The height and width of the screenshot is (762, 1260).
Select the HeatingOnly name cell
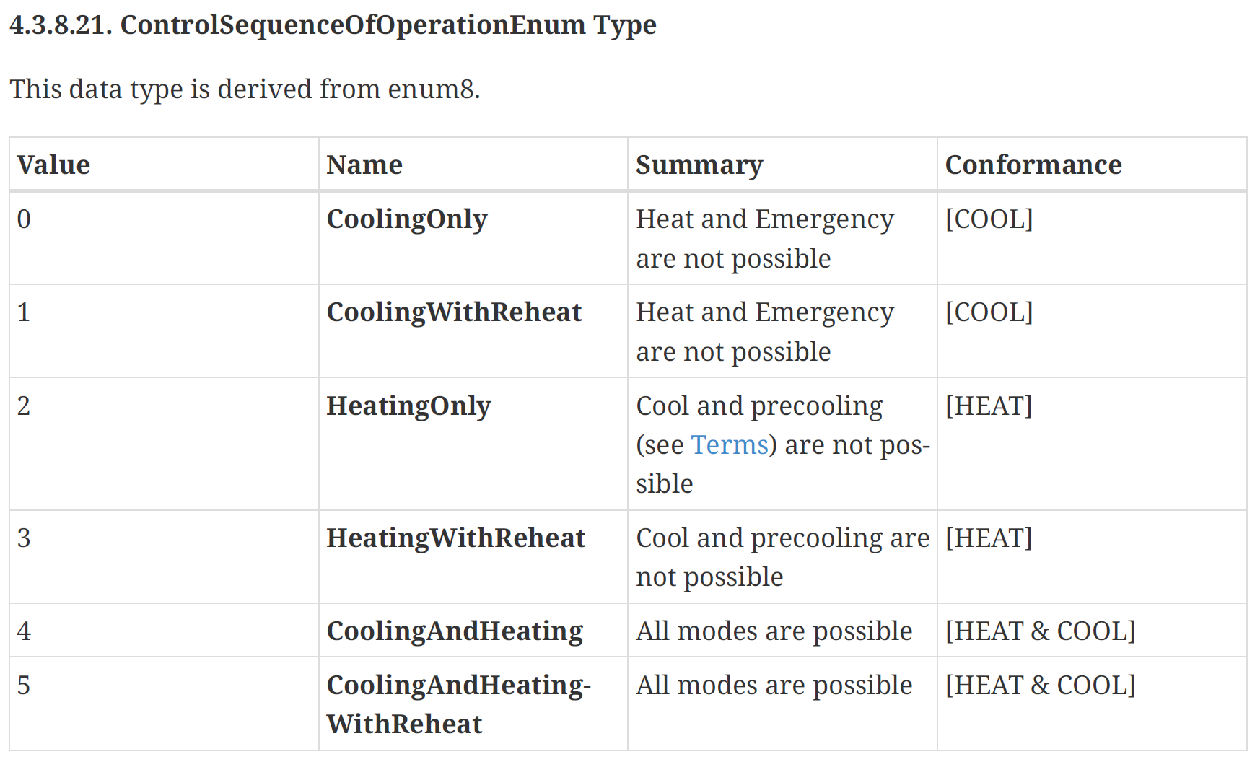tap(408, 406)
